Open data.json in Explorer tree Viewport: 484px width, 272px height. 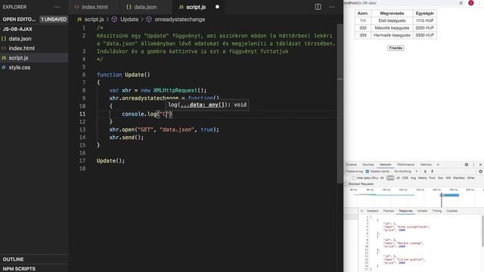point(34,39)
